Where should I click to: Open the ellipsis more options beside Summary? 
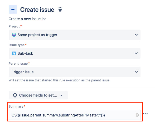[145, 114]
